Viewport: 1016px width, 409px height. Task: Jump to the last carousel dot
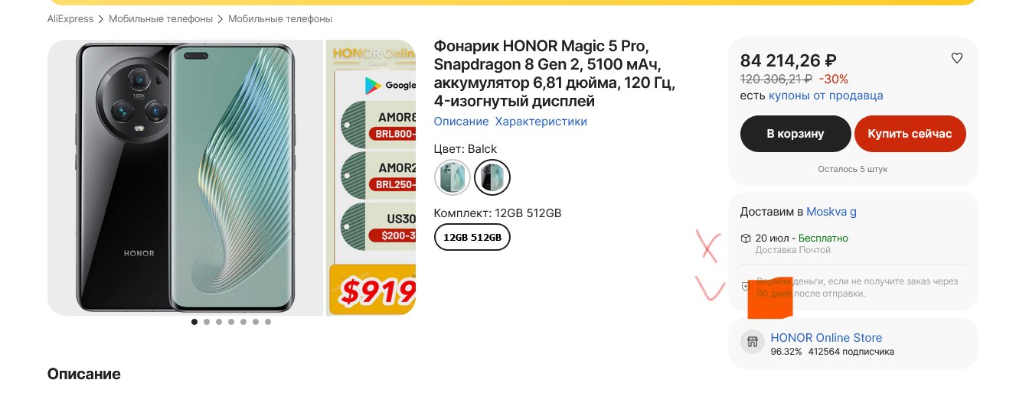268,322
